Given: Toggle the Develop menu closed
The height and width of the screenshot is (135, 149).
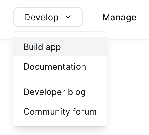Looking at the screenshot, I should (x=48, y=17).
